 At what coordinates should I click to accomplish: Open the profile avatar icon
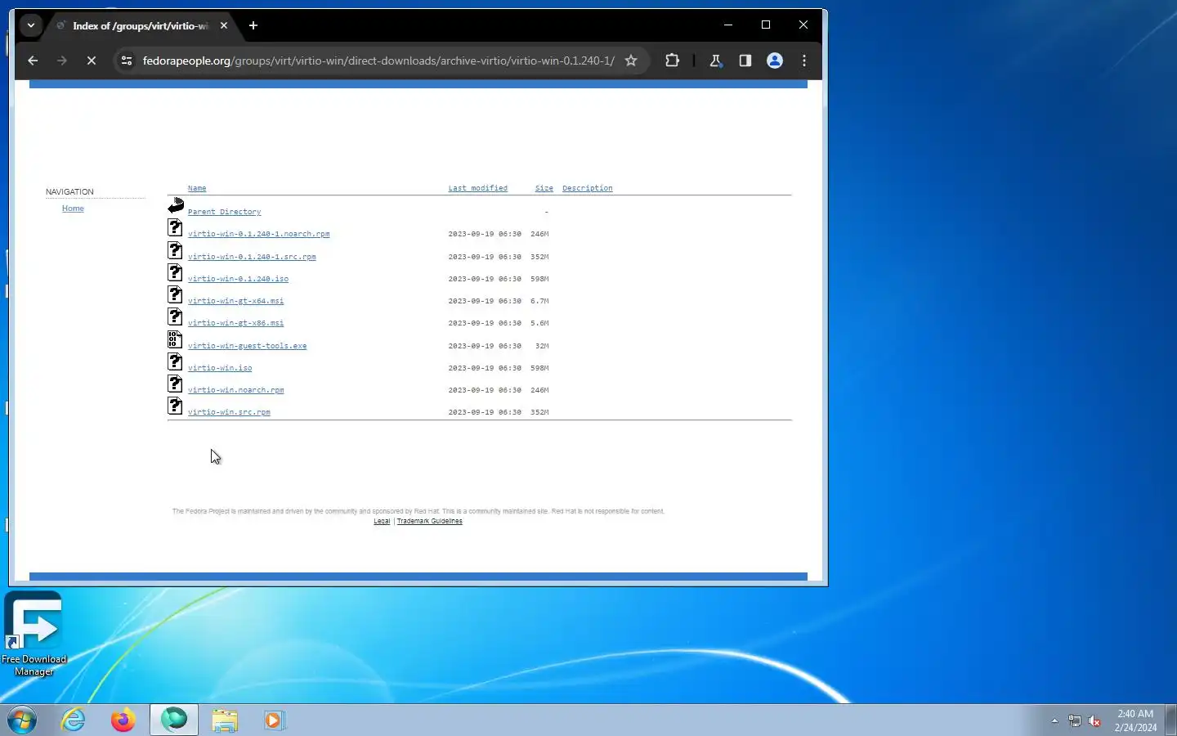[775, 61]
